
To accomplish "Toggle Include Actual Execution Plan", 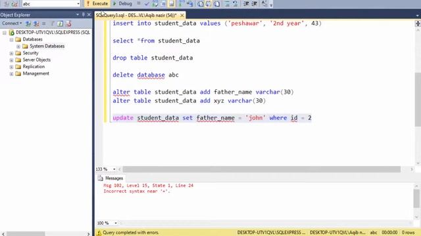I will pos(182,4).
